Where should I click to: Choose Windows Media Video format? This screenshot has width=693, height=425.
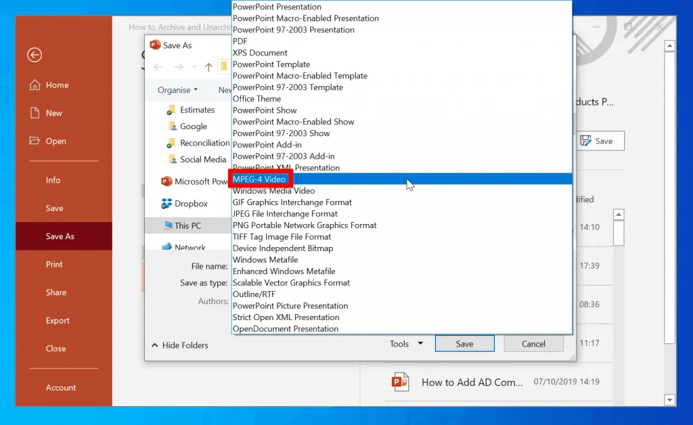coord(402,190)
